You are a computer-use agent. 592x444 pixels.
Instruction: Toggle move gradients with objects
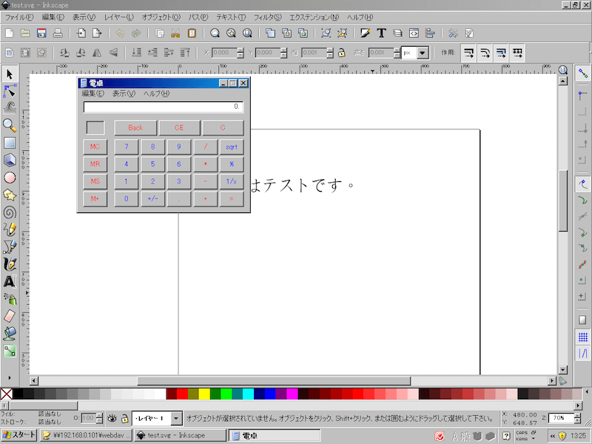[502, 53]
